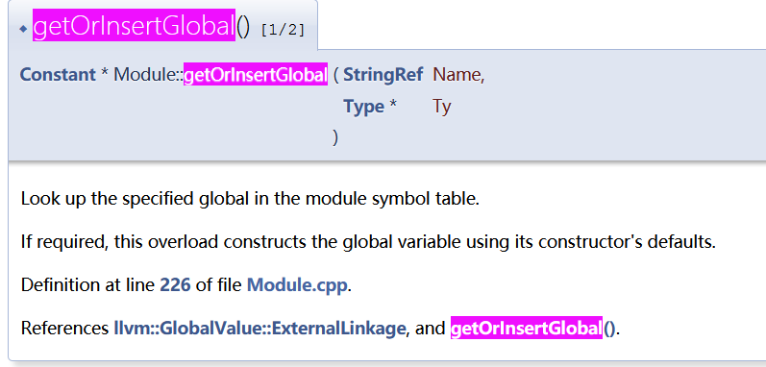Click the 'Module::' scope prefix in the signature
766x367 pixels.
tap(149, 75)
